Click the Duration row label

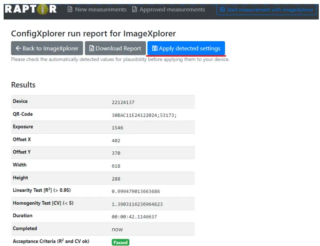(23, 216)
